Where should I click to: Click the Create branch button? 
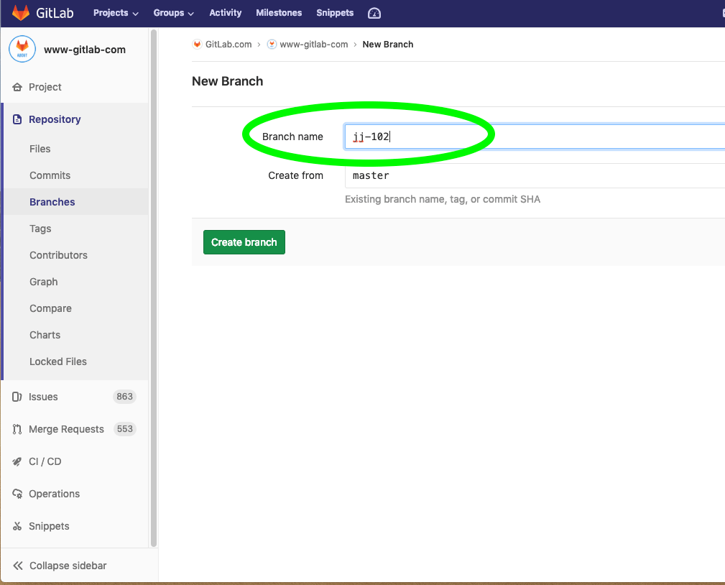[x=244, y=242]
